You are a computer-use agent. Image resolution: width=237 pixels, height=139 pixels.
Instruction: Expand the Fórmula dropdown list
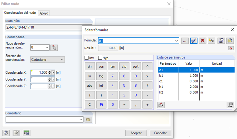[x=177, y=41]
